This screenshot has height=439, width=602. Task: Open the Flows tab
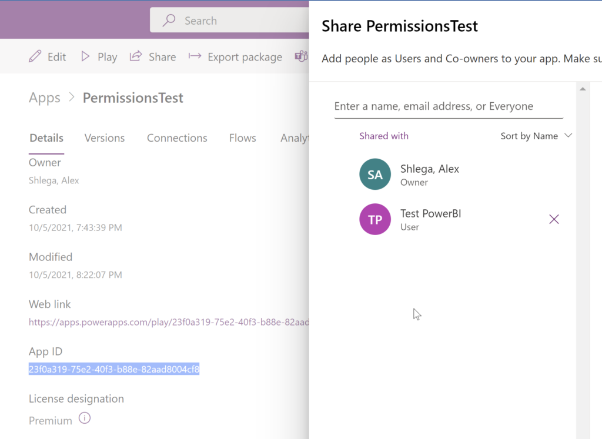(243, 138)
